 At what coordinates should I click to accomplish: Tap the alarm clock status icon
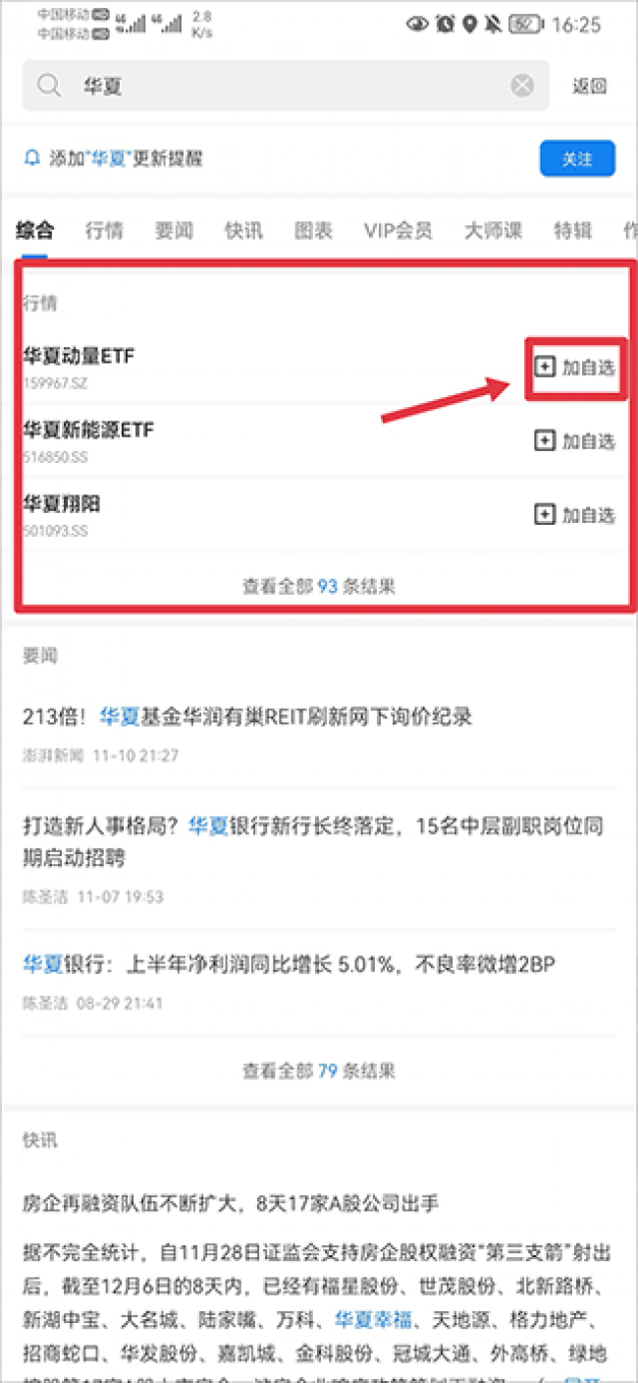[x=446, y=24]
